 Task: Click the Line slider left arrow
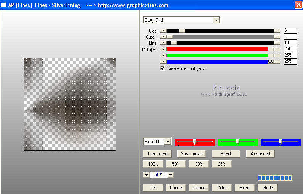pyautogui.click(x=163, y=43)
